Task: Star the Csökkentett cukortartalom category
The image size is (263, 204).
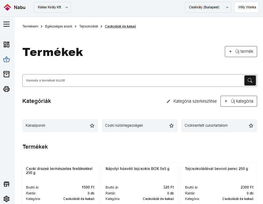Action: pos(251,125)
